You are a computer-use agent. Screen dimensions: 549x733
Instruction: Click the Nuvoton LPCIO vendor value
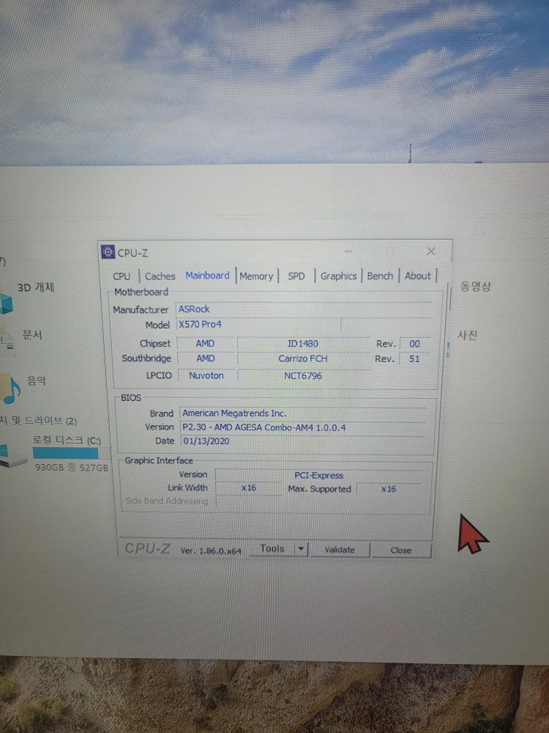tap(206, 375)
